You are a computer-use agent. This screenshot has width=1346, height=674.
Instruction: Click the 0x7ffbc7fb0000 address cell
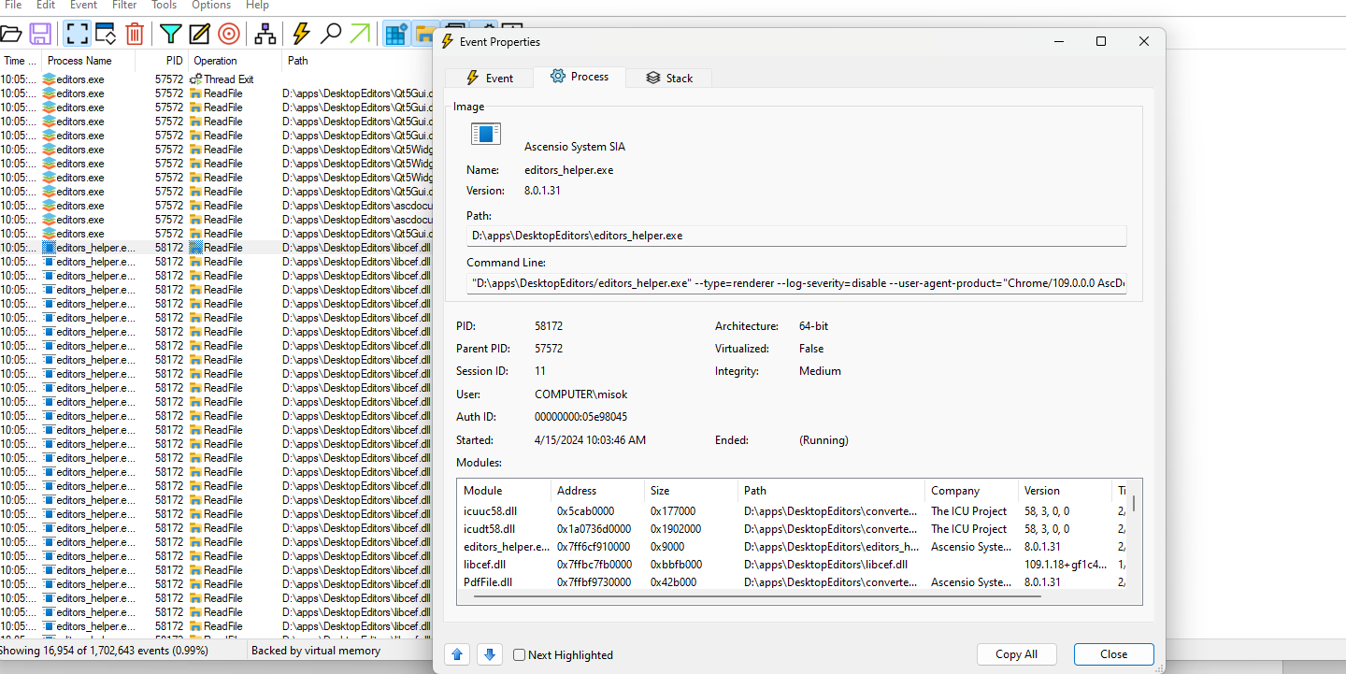click(594, 565)
